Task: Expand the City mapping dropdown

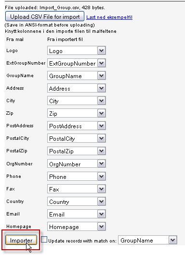Action: tap(77, 101)
